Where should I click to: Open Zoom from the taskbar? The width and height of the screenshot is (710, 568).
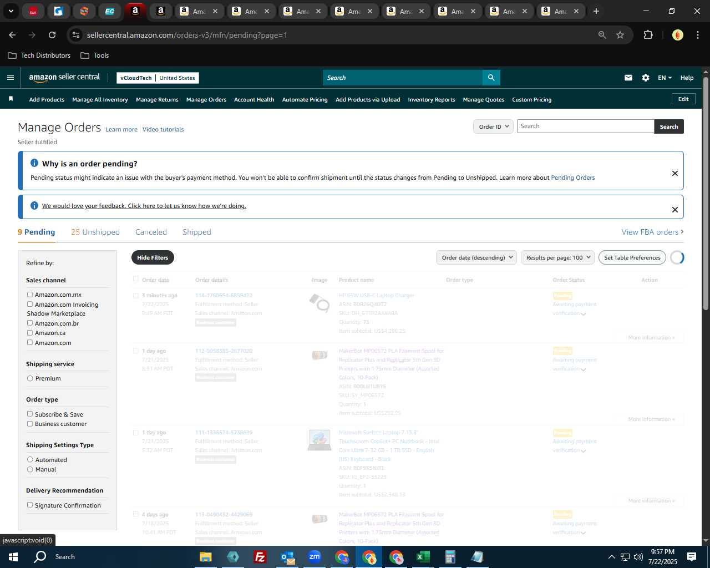(x=315, y=557)
